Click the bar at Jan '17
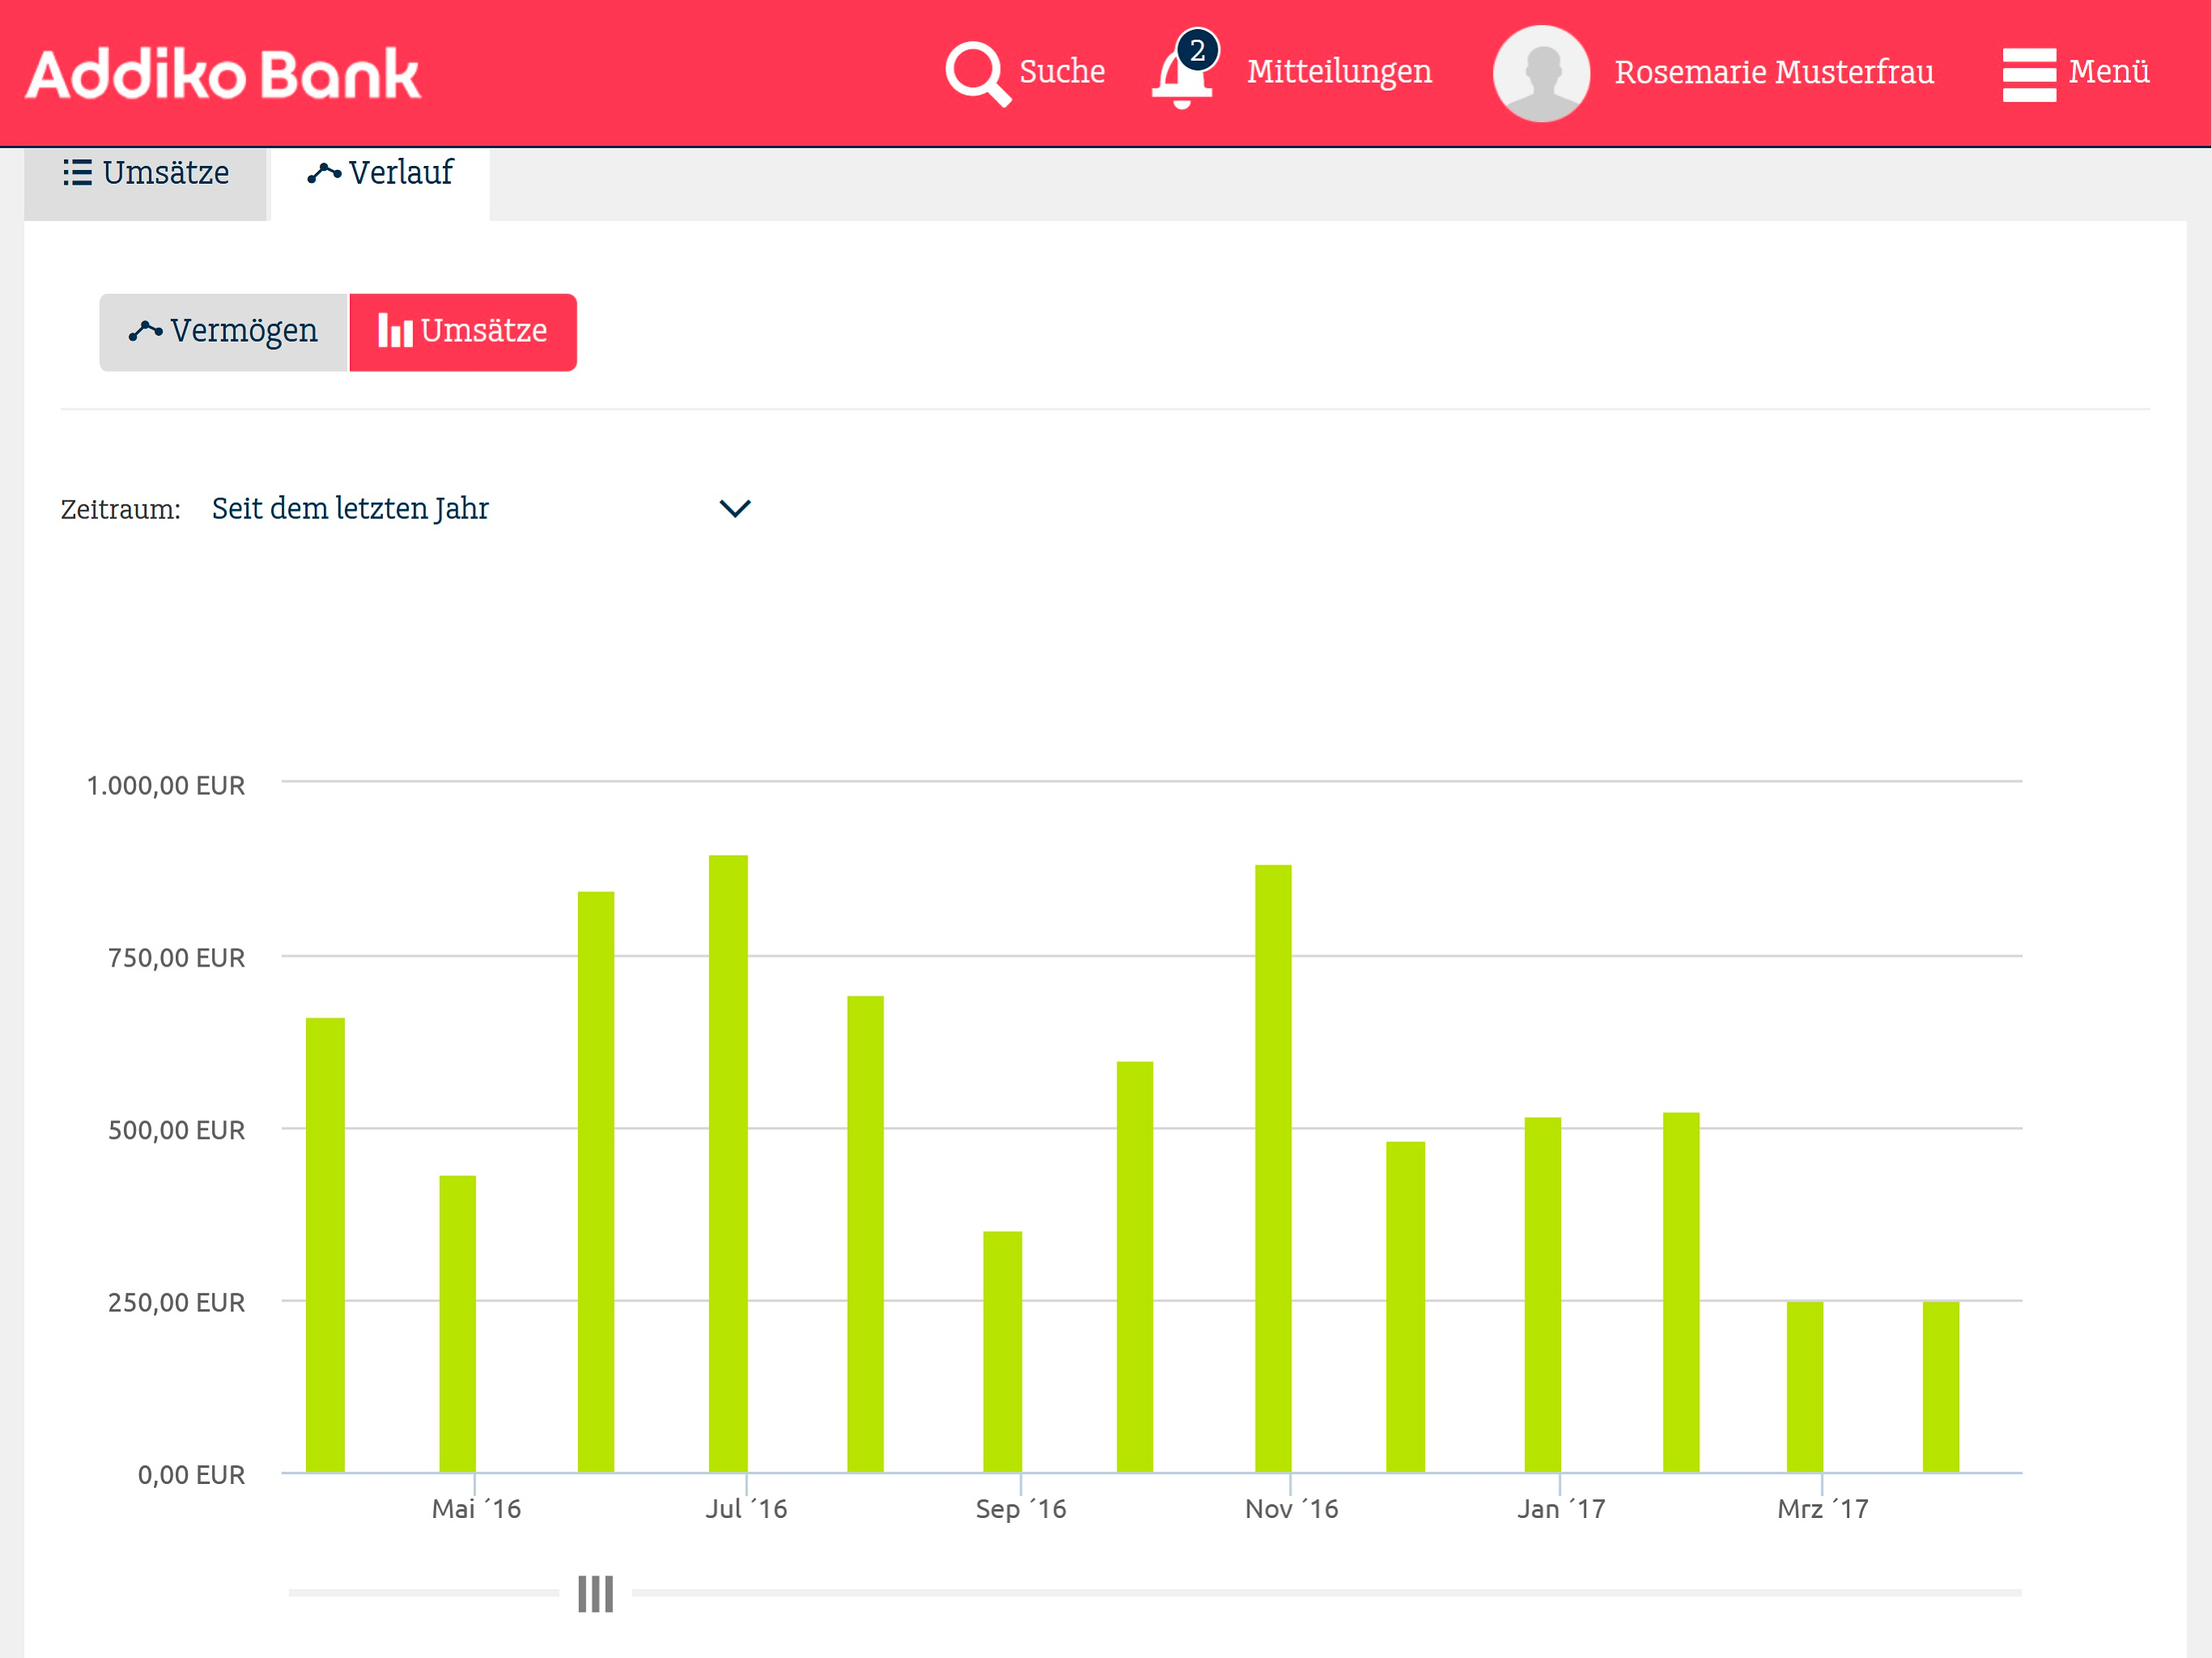This screenshot has width=2212, height=1658. tap(1543, 1294)
